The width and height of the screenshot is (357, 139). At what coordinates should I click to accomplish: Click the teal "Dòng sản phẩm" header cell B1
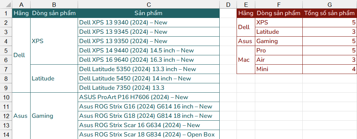coord(54,13)
